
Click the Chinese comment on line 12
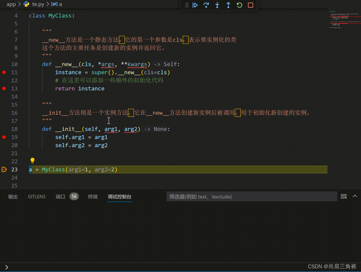tap(109, 81)
